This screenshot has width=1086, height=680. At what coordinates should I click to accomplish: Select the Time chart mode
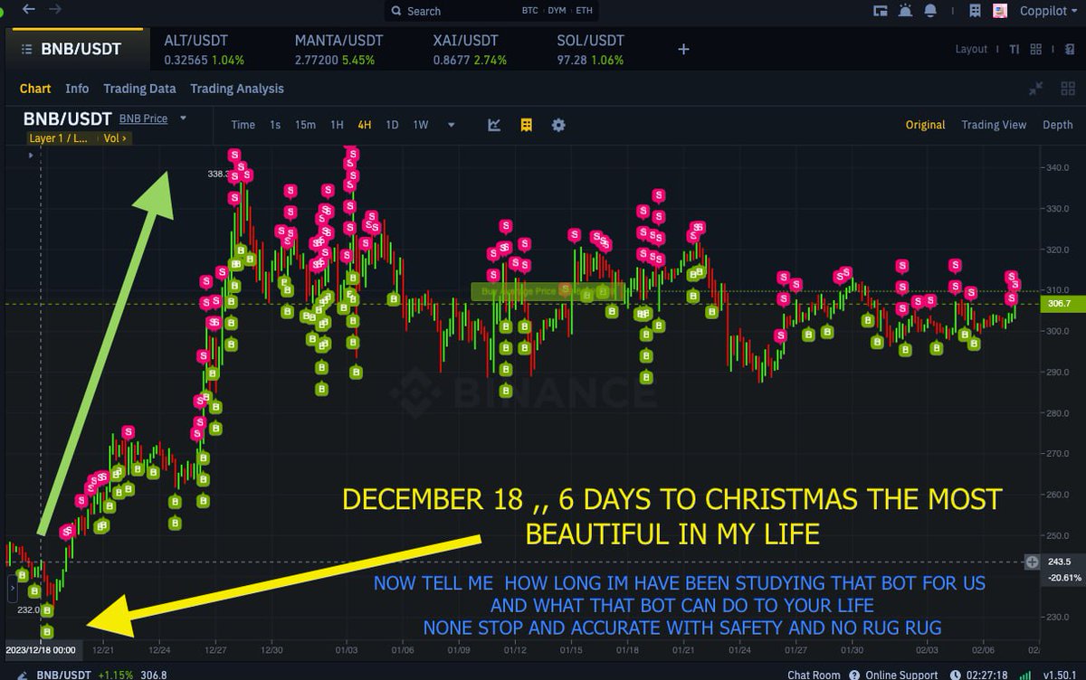click(x=243, y=125)
